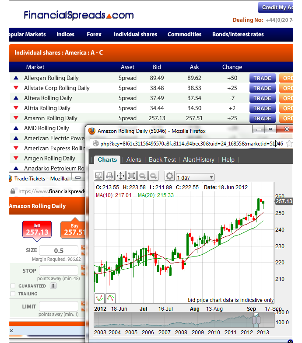The image size is (302, 343).
Task: Bookmark the page with the star icon
Action: pos(289,144)
